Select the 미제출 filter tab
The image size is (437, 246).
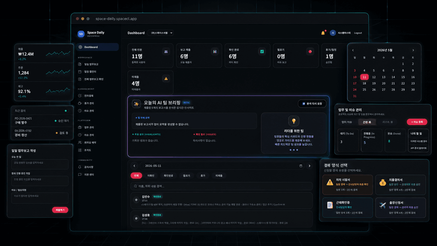click(219, 176)
